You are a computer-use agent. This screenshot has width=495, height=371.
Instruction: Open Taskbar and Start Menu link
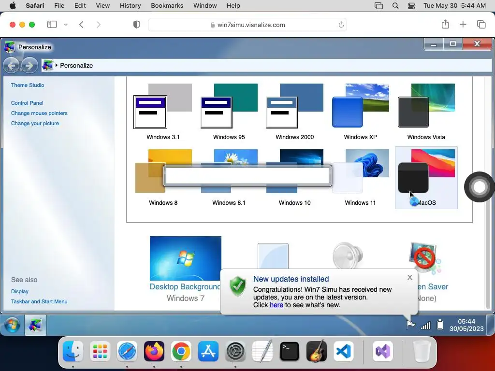[39, 301]
